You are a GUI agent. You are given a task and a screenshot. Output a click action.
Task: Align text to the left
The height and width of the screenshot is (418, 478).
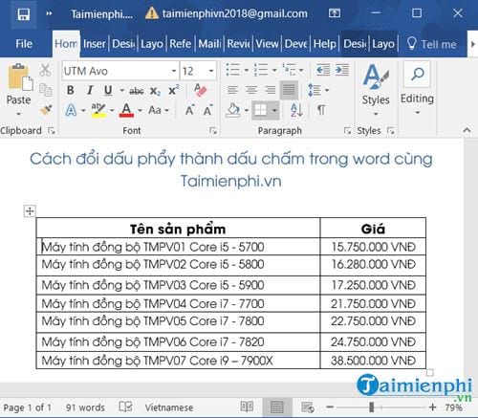(x=232, y=90)
